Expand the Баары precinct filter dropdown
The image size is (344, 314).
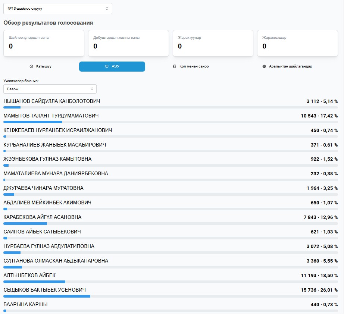click(50, 89)
